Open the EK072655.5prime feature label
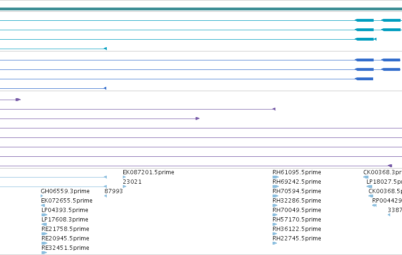Viewport: 402px width, 255px height. [x=67, y=201]
